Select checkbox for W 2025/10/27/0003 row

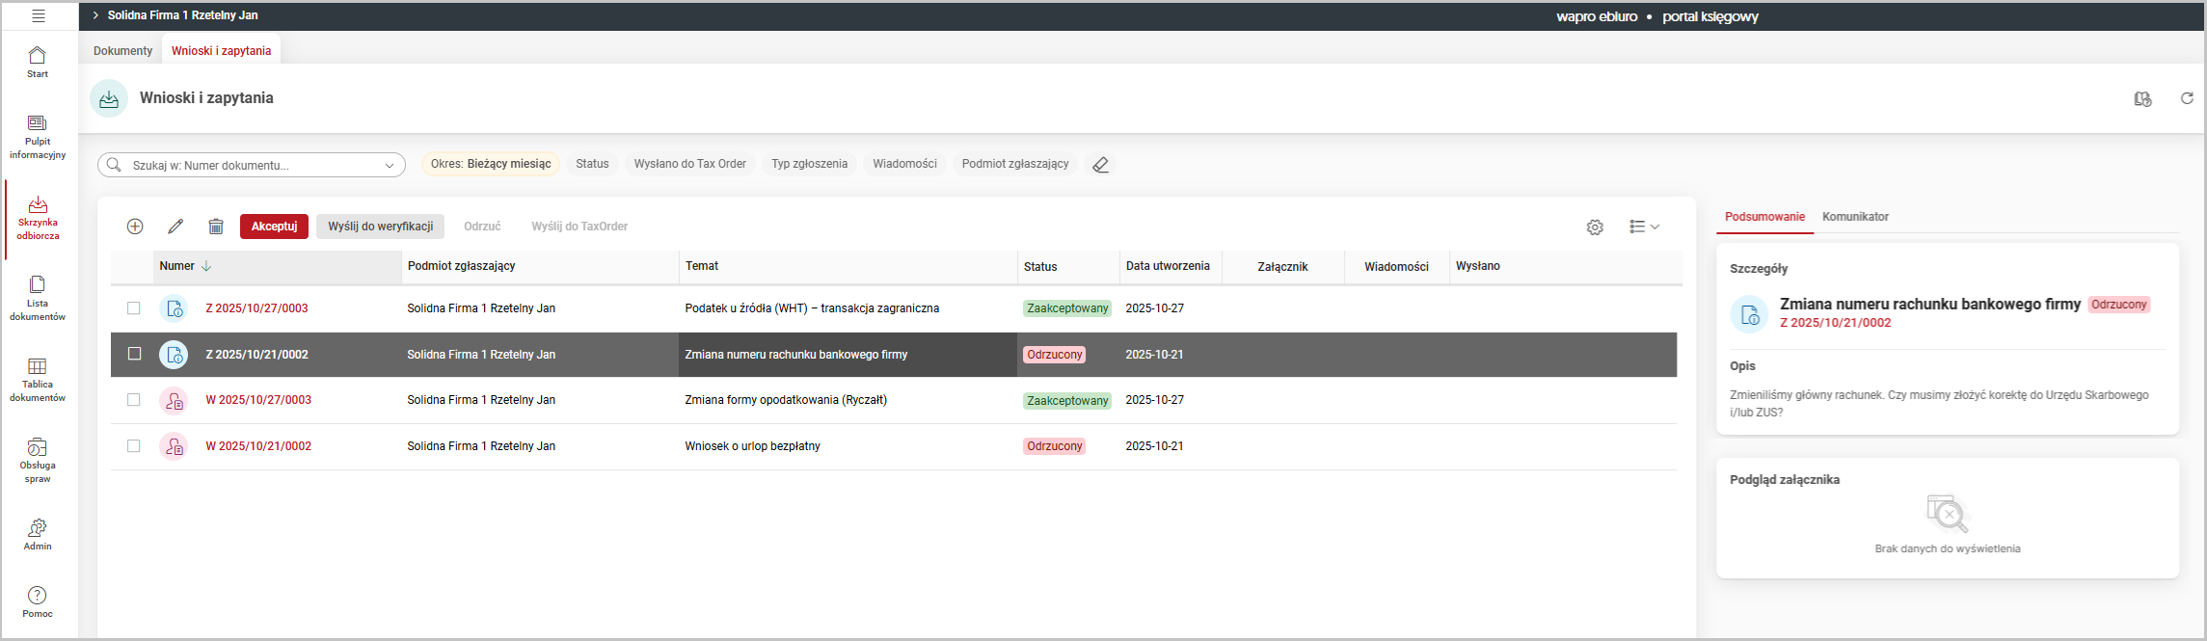click(134, 400)
